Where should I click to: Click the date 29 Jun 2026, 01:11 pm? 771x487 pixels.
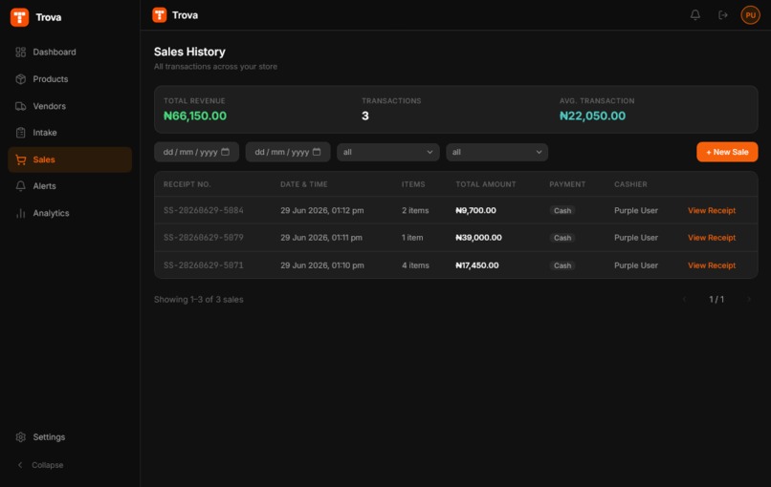pos(321,238)
